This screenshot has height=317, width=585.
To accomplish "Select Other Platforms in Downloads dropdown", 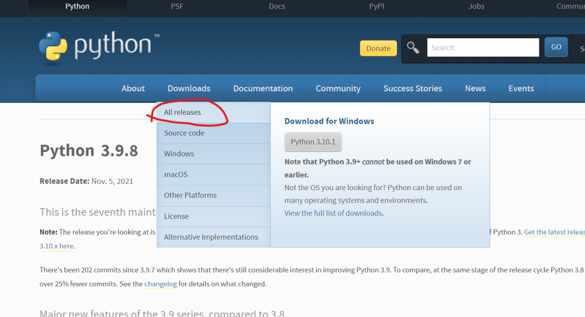I will 213,195.
